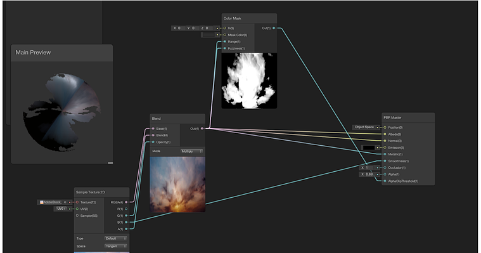Viewport: 481px width, 253px height.
Task: Click the Smoothness(1) input port on PBR Master
Action: point(385,161)
